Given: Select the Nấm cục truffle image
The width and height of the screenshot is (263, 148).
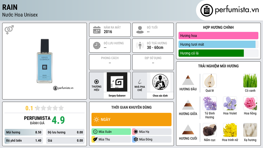Looking at the screenshot, I should point(210,130).
